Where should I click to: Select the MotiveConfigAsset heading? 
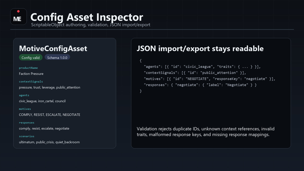(x=53, y=48)
